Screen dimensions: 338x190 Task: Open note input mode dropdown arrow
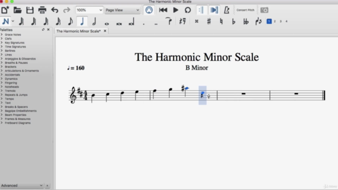coord(13,21)
